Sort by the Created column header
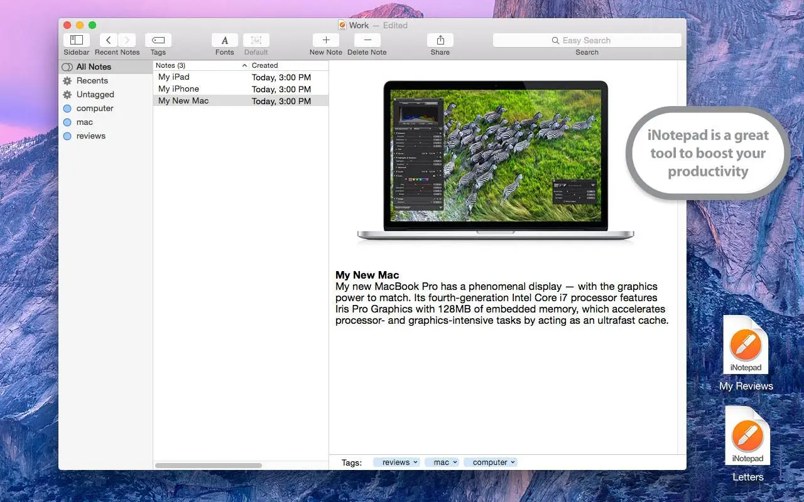The image size is (804, 502). [x=289, y=65]
